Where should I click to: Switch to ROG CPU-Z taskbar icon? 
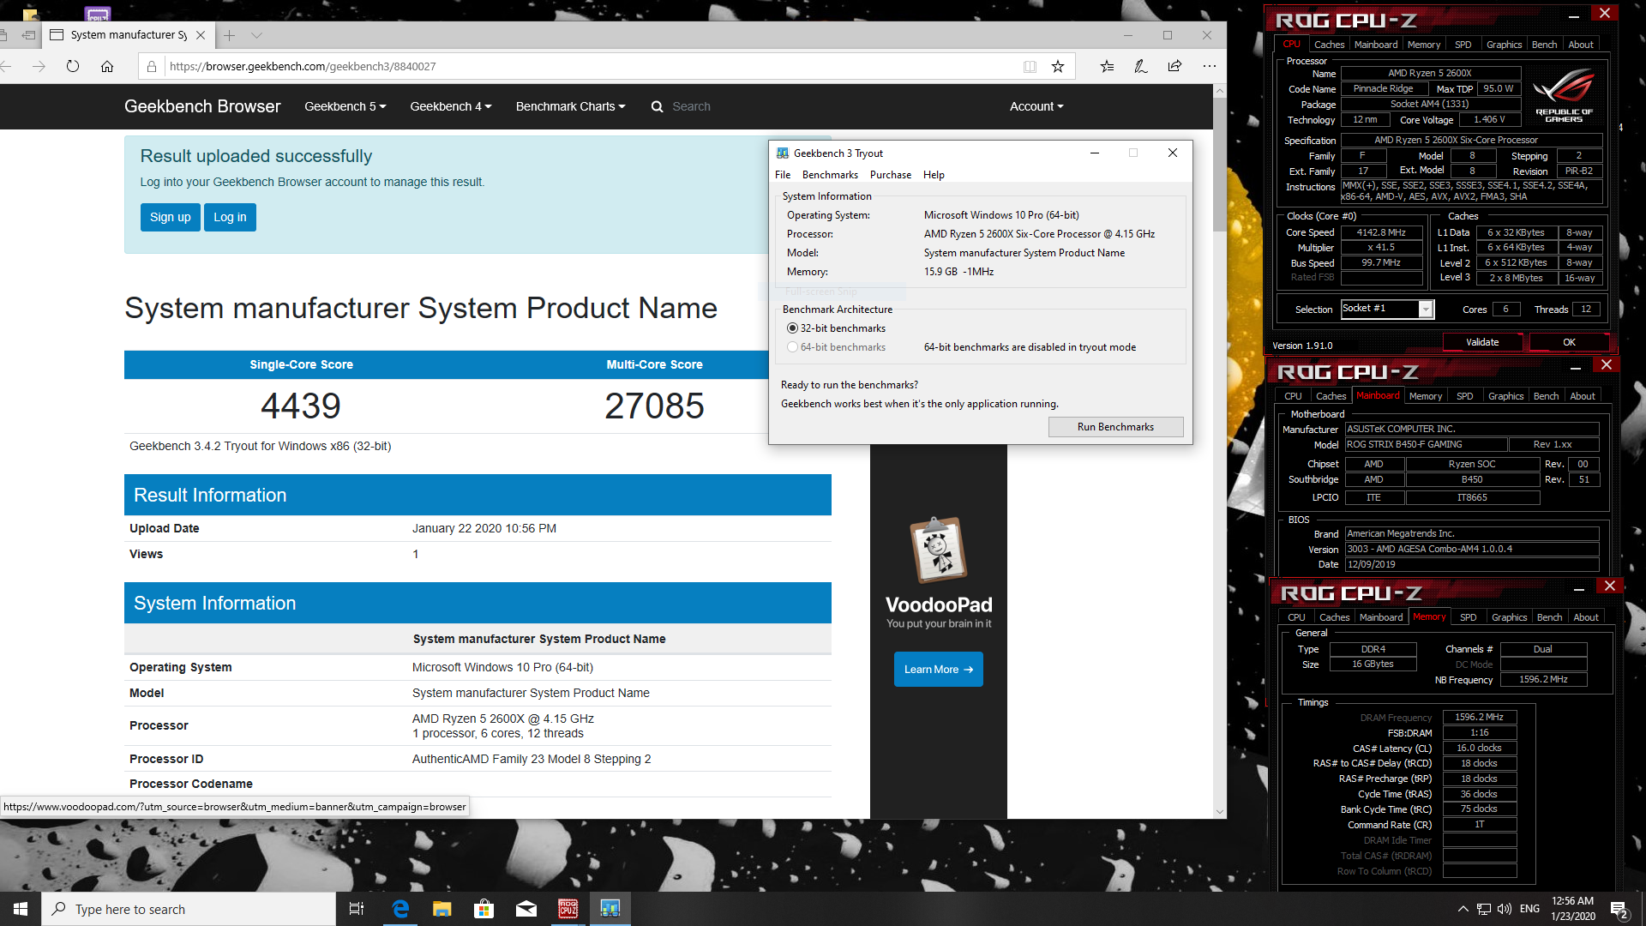[x=568, y=909]
